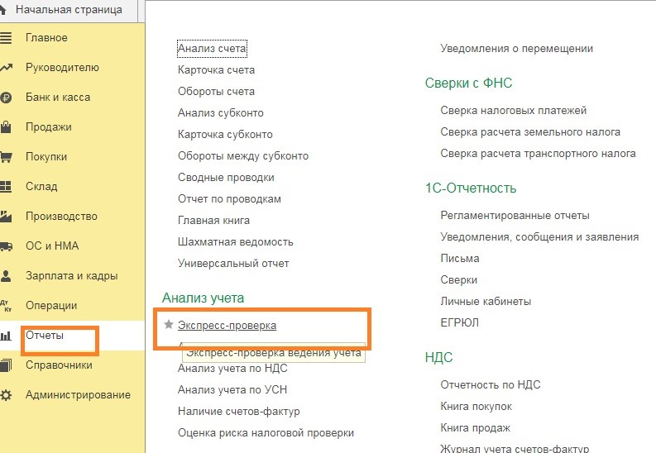Viewport: 656px width, 453px height.
Task: Click the Склад grid icon
Action: [6, 186]
